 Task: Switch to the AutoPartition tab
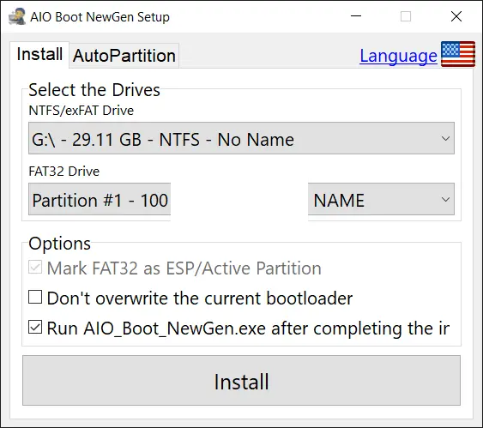click(124, 56)
